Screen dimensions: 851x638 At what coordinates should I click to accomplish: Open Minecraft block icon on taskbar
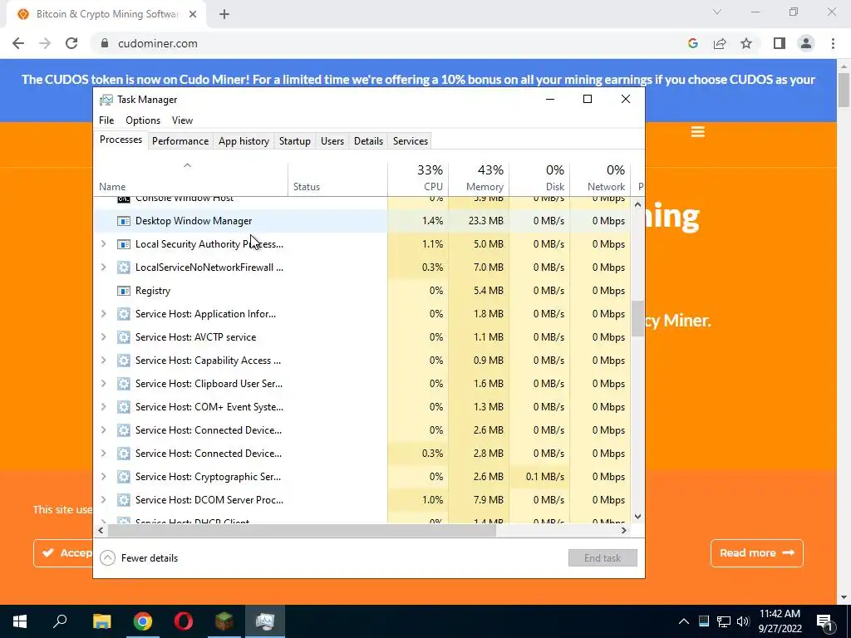[224, 621]
